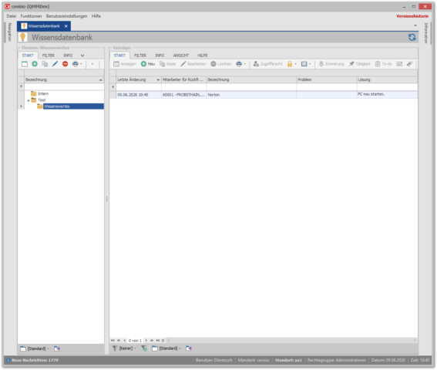Open the Letzte Änderung column dropdown arrow
Screen dimensions: 437x370
tap(158, 79)
